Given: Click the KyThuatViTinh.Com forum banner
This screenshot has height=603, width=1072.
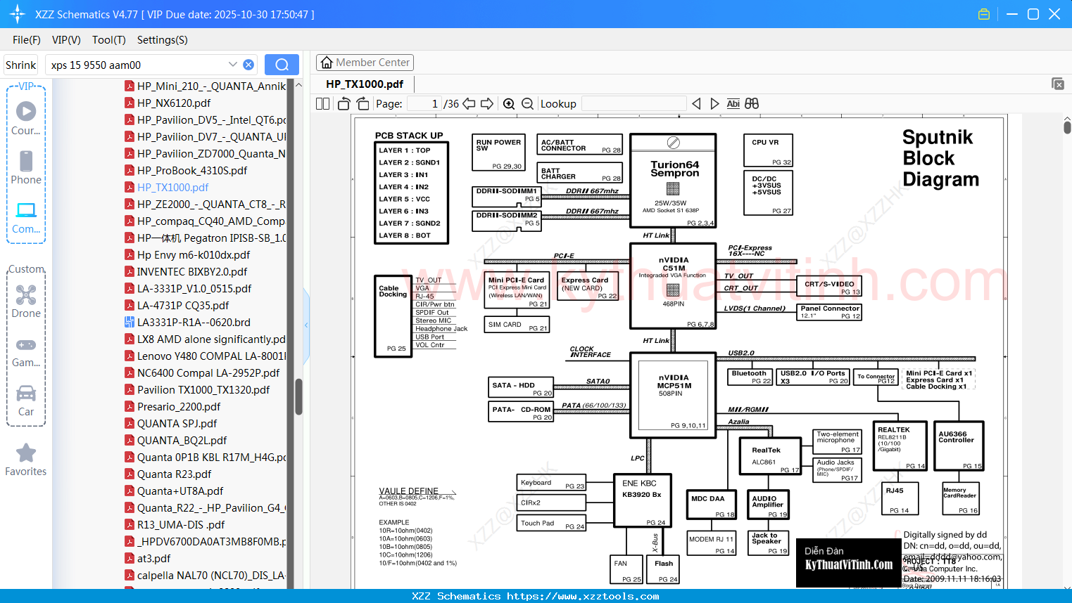Looking at the screenshot, I should 848,563.
